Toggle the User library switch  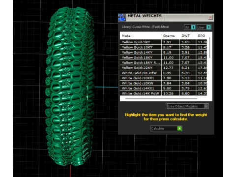point(204,27)
